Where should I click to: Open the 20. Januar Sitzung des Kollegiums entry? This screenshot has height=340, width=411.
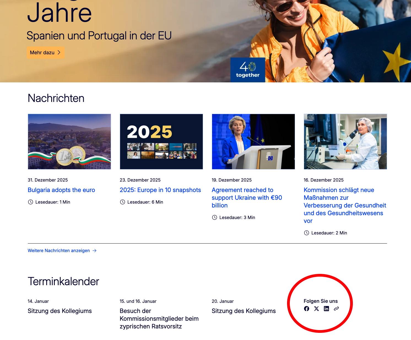(244, 311)
